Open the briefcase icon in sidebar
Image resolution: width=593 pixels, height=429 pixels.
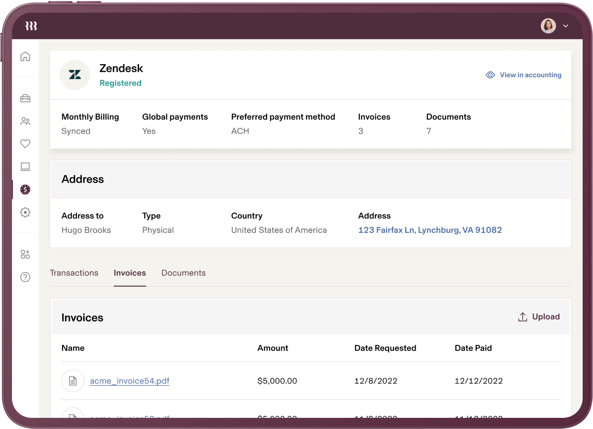pos(25,98)
